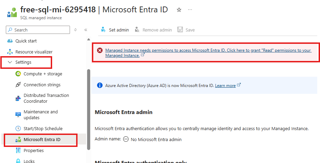Click the no-admin circle icon beside Admin name
Screen dimensions: 320x163
tap(126, 139)
